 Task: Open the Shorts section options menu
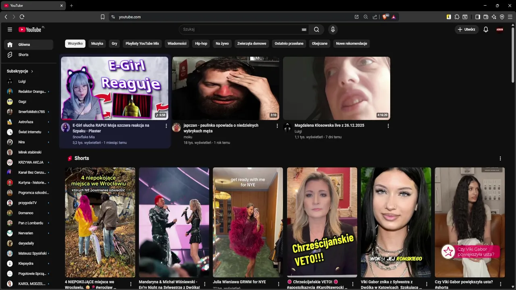(500, 158)
